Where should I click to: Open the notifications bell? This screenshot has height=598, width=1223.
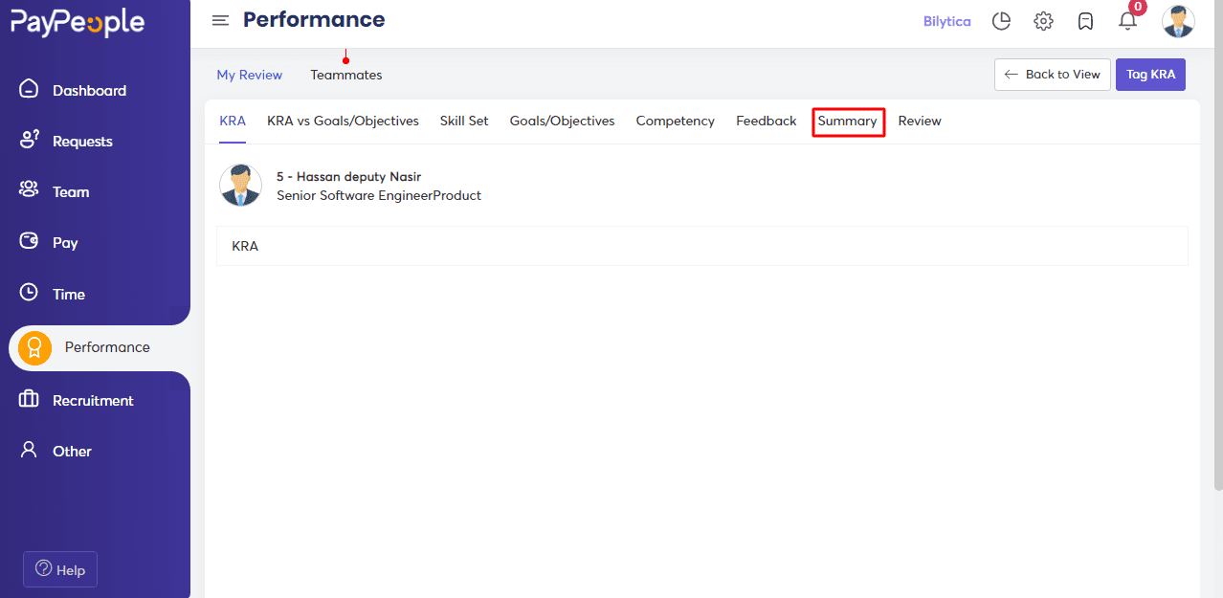pos(1127,21)
